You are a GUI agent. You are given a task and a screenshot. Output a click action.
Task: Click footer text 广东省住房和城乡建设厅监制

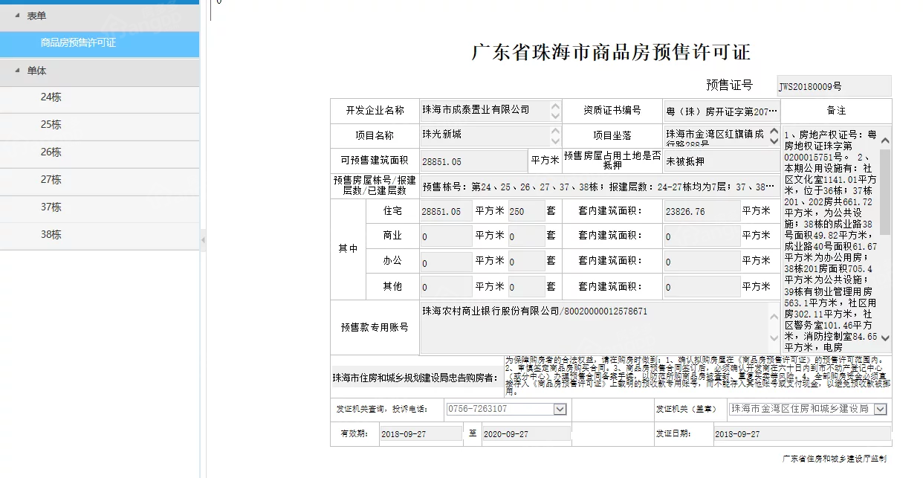click(x=835, y=459)
